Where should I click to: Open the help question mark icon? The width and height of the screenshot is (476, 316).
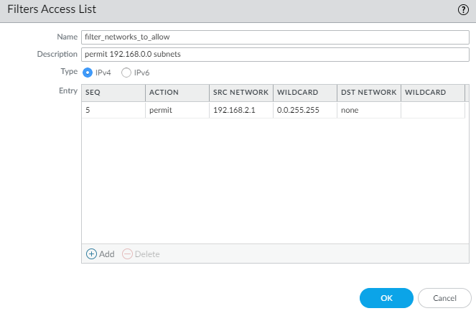point(463,9)
